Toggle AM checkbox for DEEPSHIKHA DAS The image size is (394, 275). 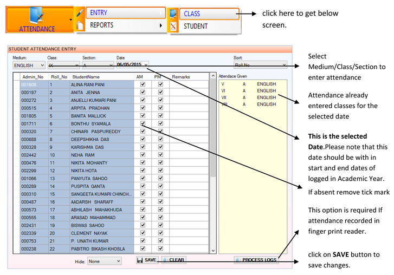(143, 139)
